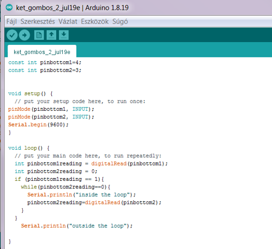Viewport: 272px width, 249px height.
Task: Create a new sketch with the New icon
Action: (39, 35)
